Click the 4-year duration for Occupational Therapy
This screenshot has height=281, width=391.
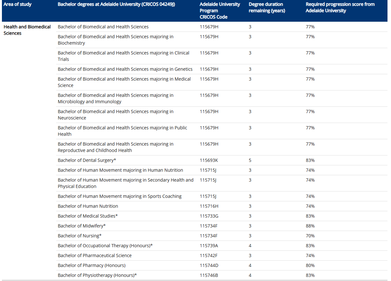250,246
